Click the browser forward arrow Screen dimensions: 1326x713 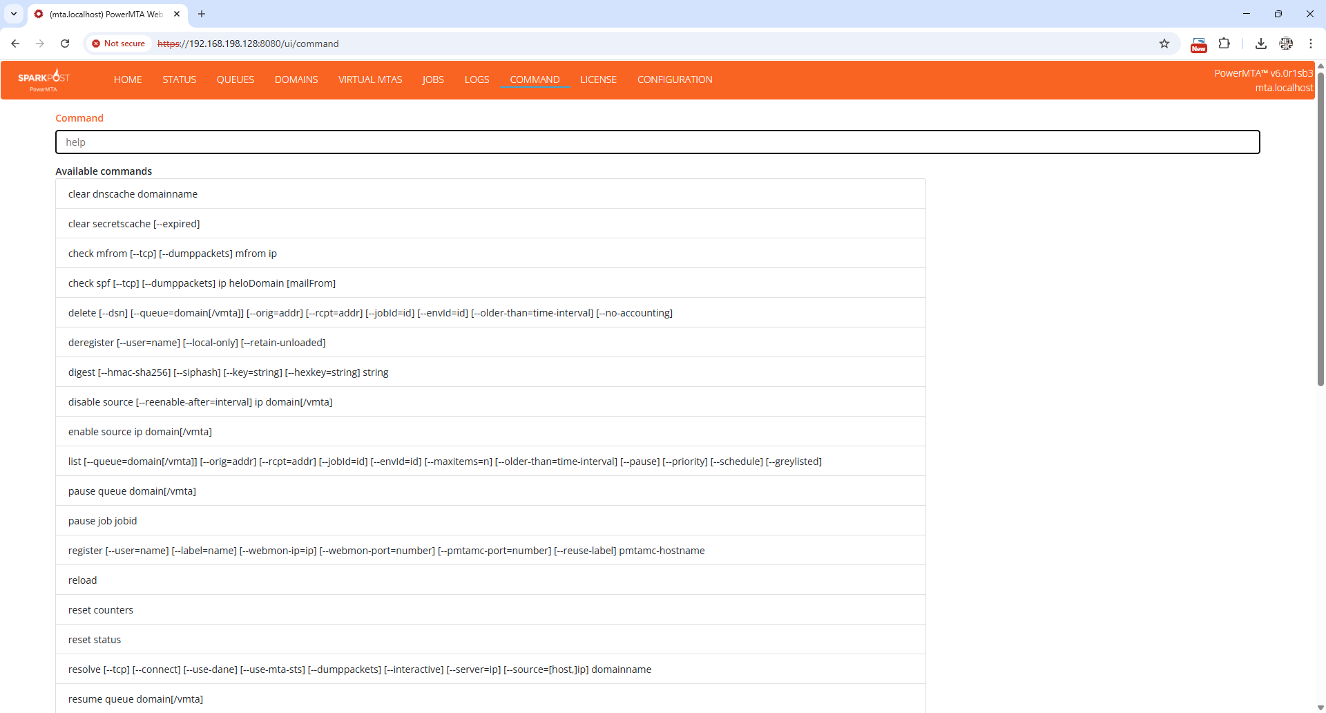tap(40, 44)
